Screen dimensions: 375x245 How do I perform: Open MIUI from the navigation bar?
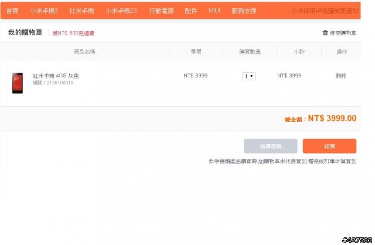pos(214,11)
